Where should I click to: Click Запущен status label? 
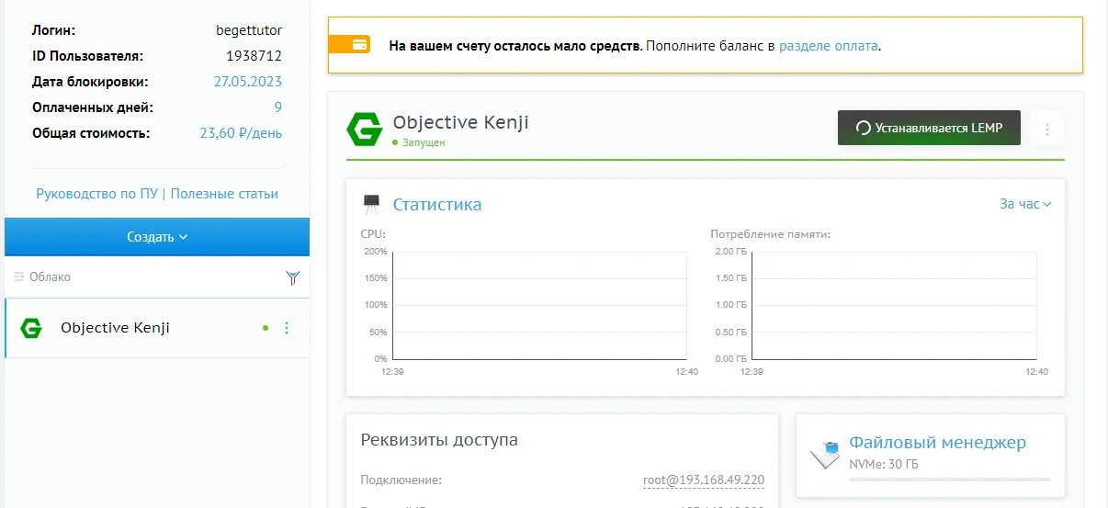(424, 143)
